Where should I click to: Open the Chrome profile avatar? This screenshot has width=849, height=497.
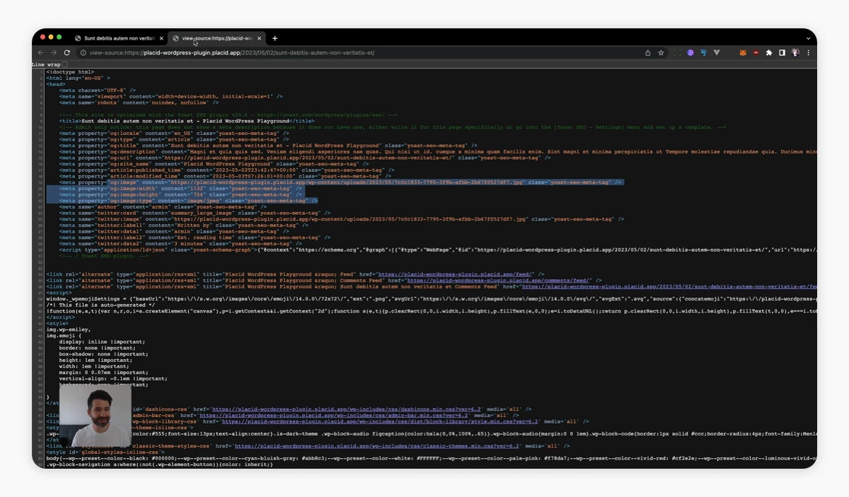795,53
